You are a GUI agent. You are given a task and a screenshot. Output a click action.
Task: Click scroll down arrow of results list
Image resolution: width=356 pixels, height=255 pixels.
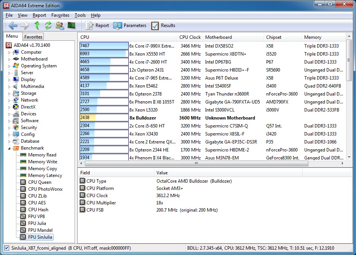(x=349, y=157)
